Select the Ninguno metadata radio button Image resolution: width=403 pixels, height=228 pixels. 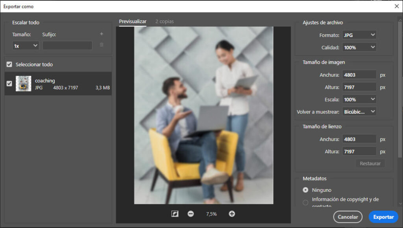tap(305, 190)
